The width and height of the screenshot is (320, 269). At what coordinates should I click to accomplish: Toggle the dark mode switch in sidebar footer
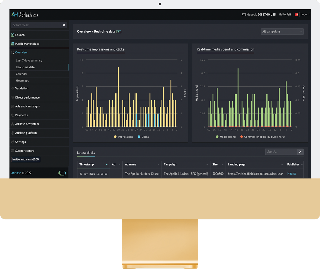tap(62, 173)
